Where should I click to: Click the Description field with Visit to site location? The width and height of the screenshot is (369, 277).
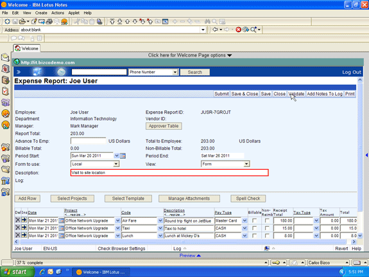pos(169,173)
